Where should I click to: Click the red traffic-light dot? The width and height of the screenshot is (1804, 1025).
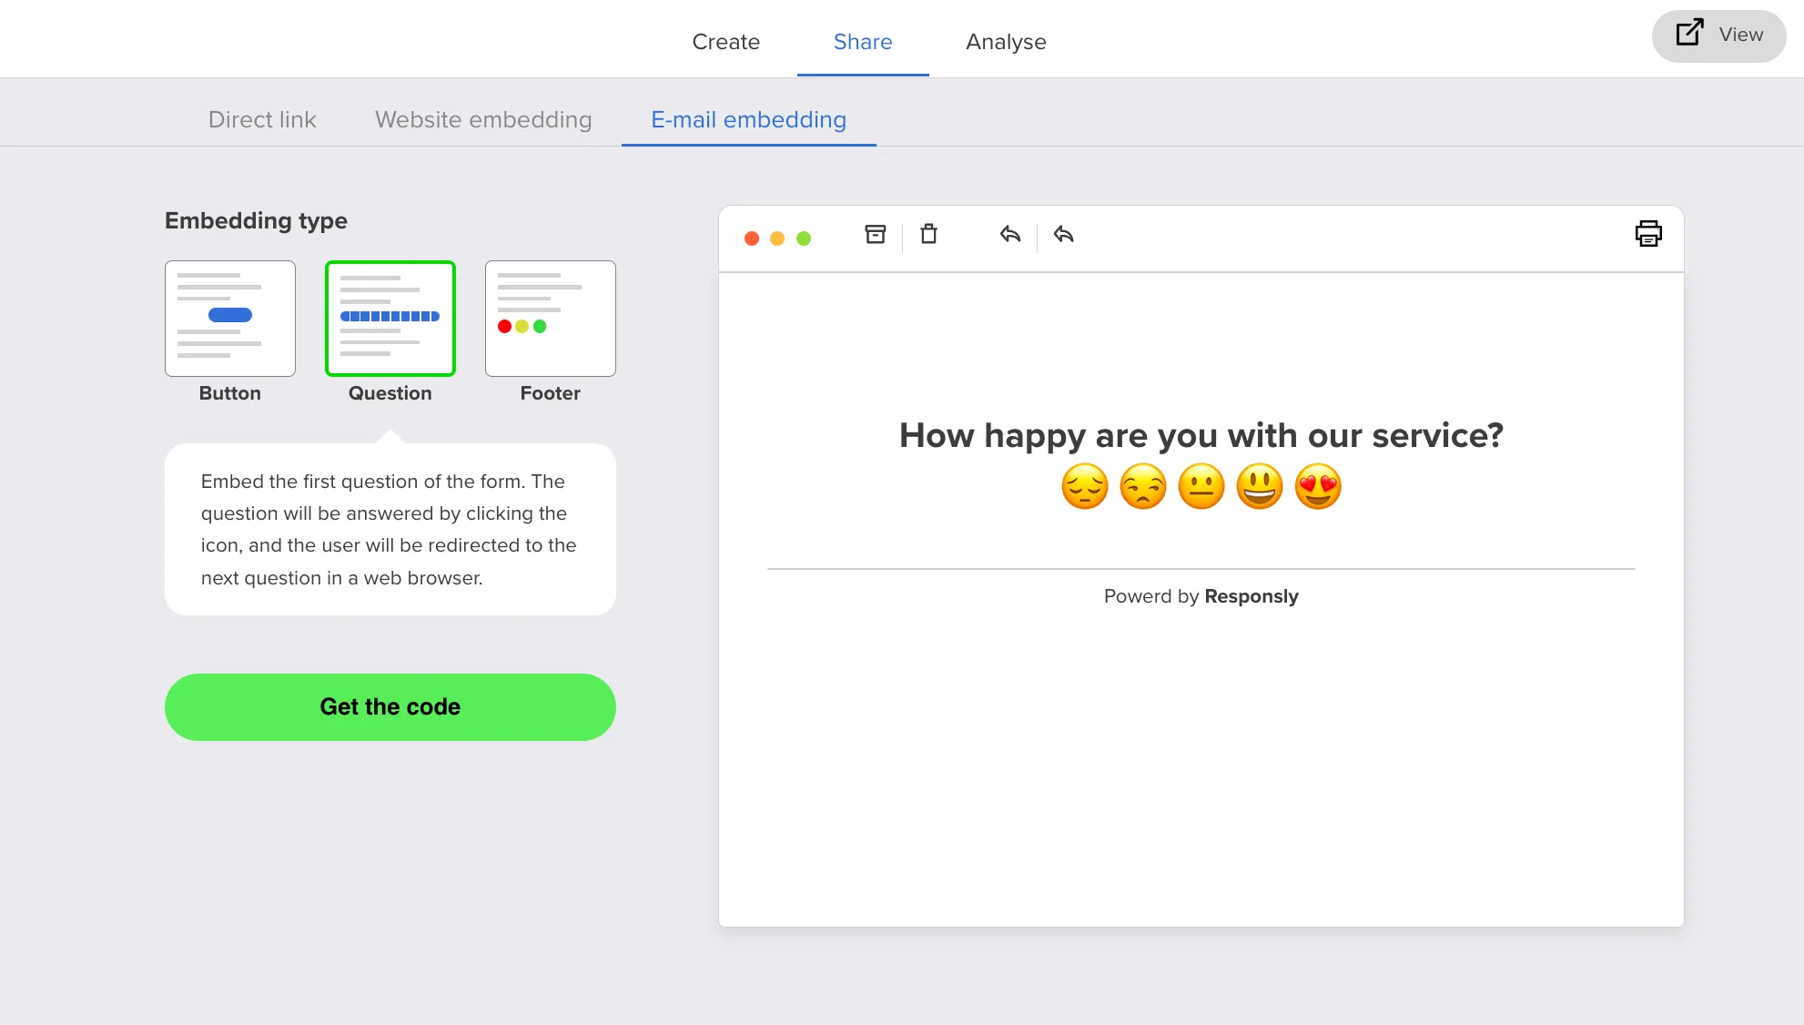(752, 238)
